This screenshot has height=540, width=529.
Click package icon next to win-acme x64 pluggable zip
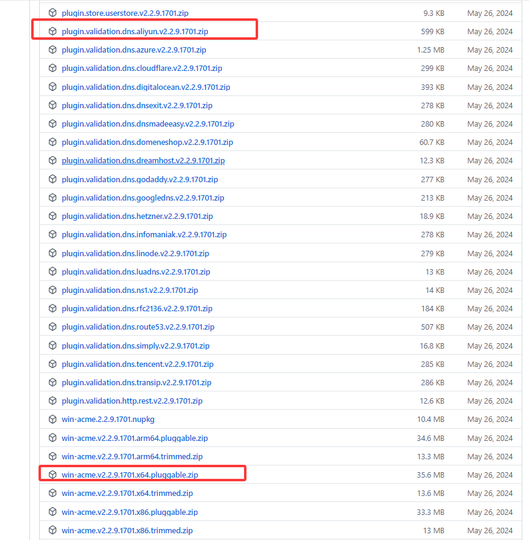click(53, 475)
